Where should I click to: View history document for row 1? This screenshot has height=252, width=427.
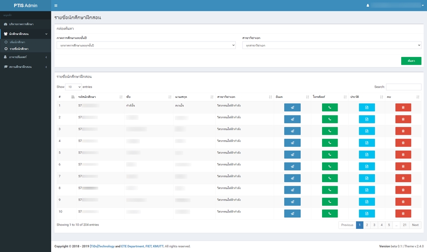[367, 107]
